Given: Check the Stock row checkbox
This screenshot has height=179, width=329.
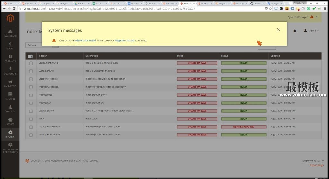Looking at the screenshot, I should pos(31,119).
